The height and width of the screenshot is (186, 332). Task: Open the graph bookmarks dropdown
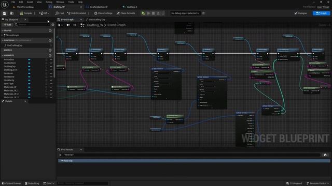tap(60, 25)
